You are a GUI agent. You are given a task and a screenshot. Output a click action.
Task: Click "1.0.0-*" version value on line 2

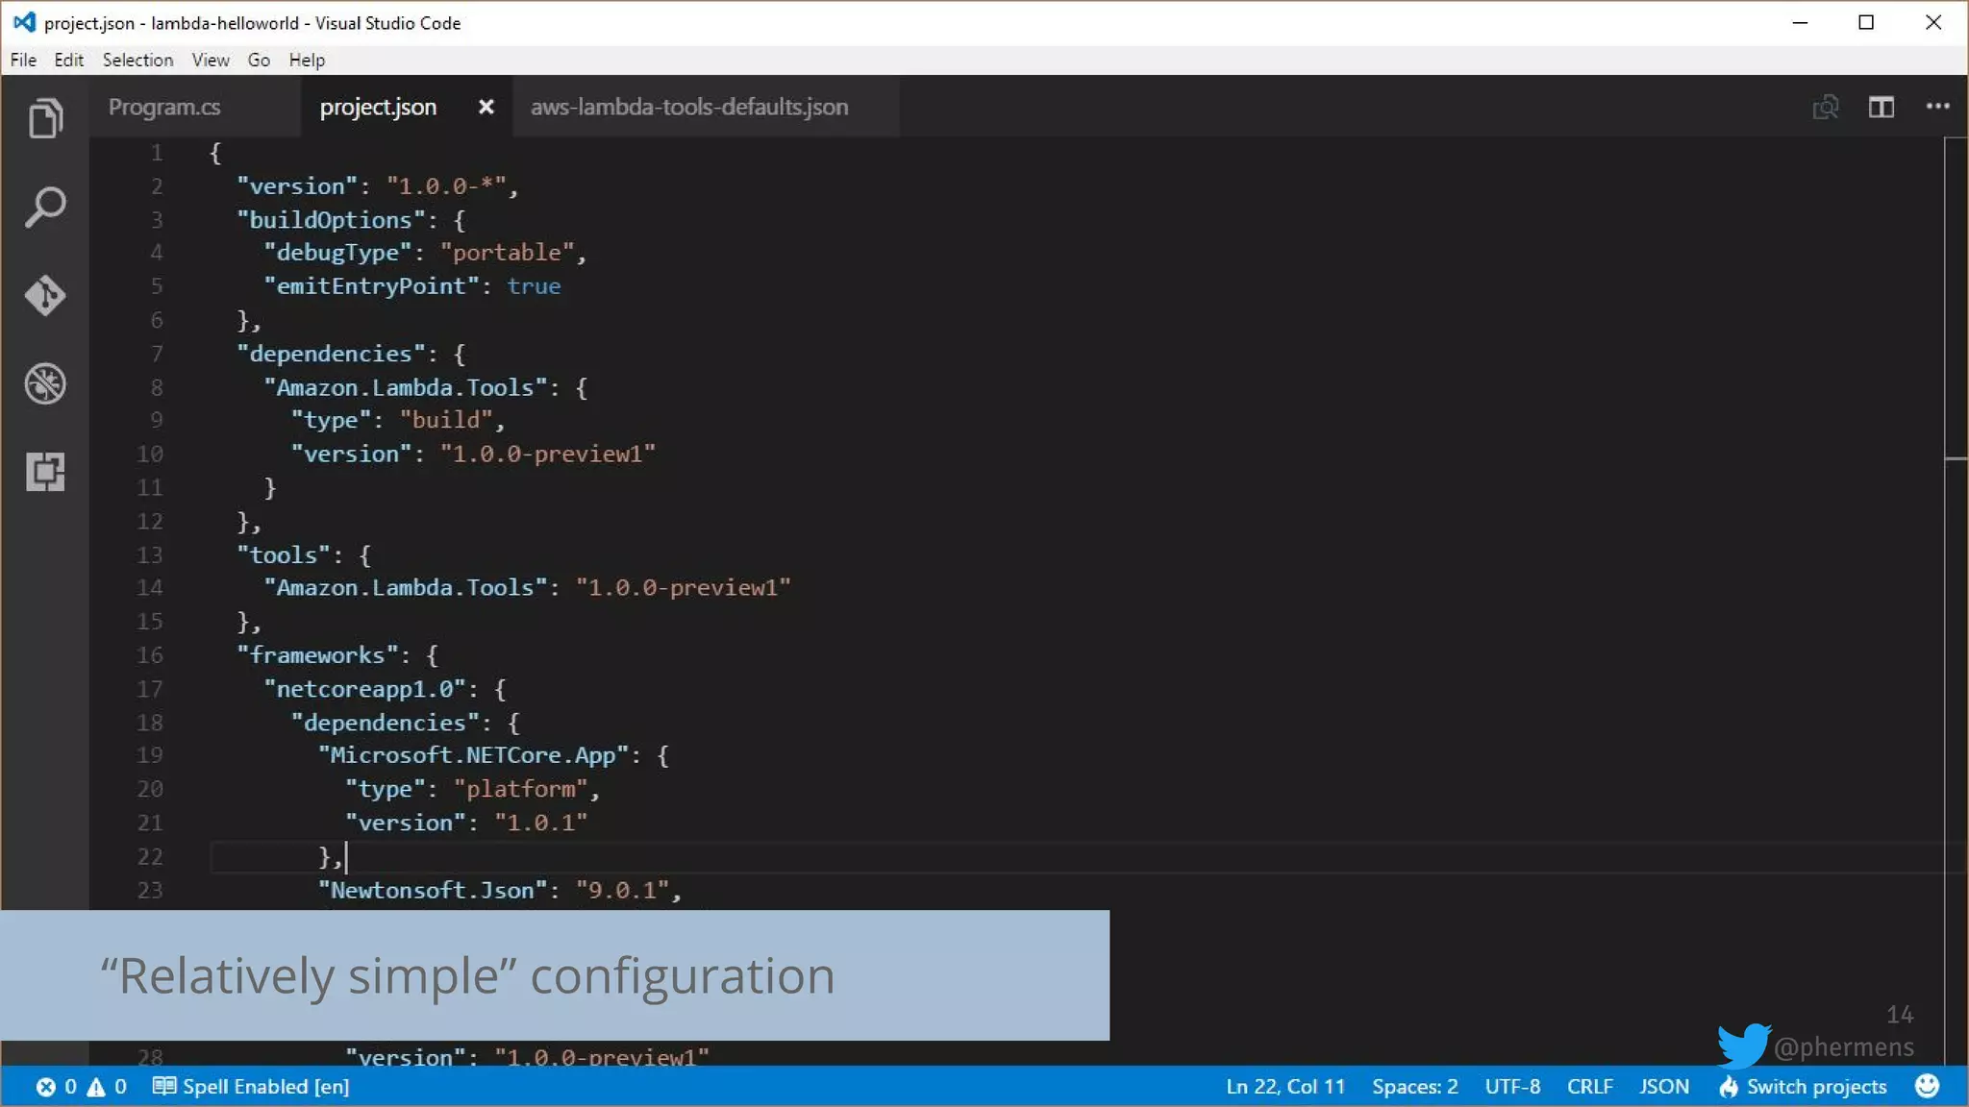point(446,186)
